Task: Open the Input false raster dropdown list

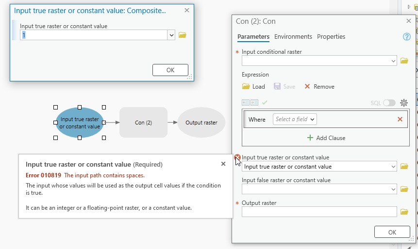Action: [393, 189]
